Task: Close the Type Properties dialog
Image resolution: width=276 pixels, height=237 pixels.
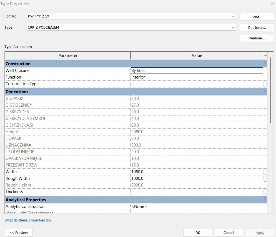Action: (272, 4)
